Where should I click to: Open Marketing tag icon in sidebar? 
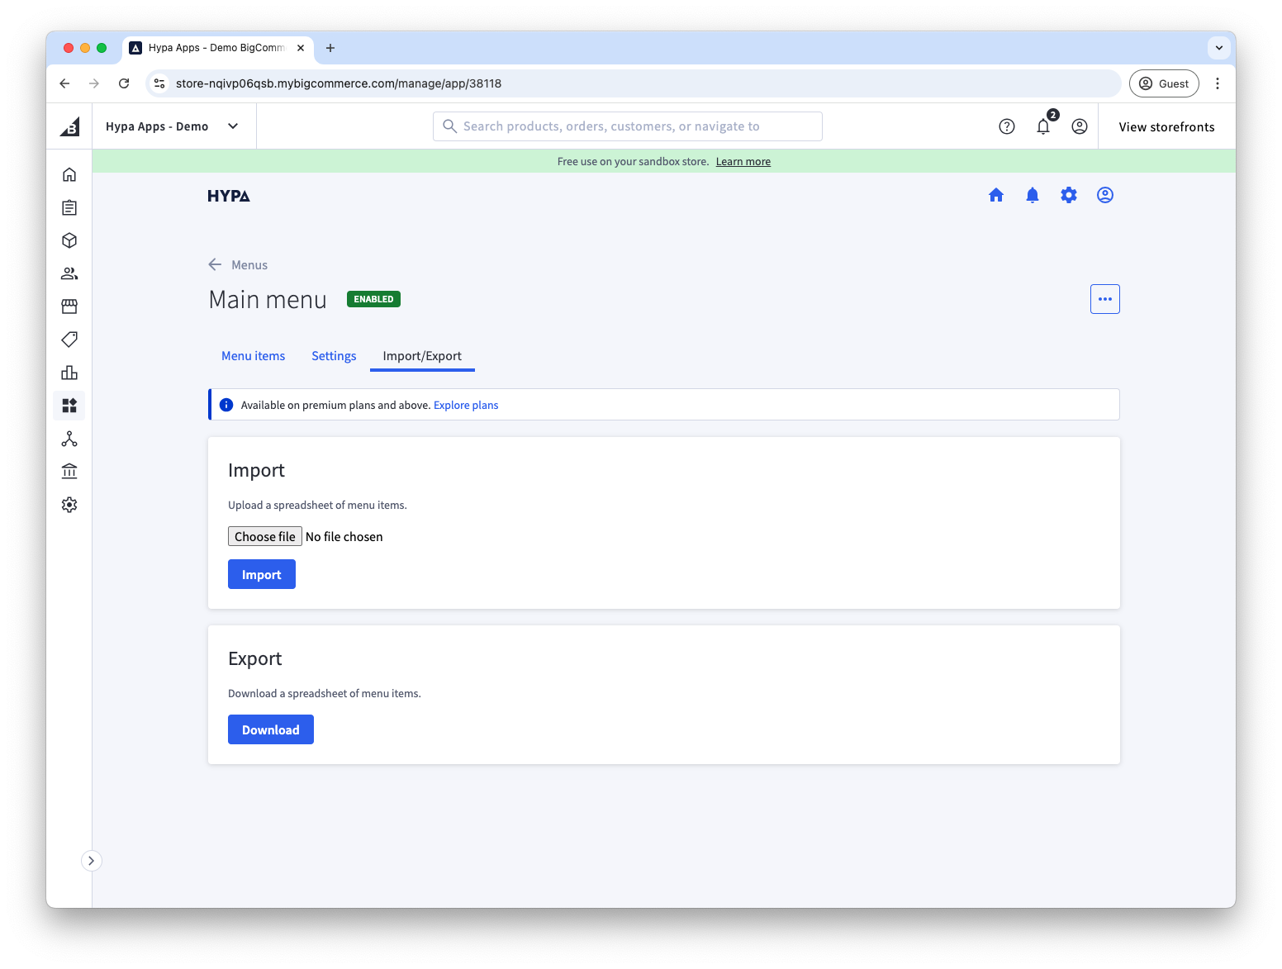[x=69, y=340]
